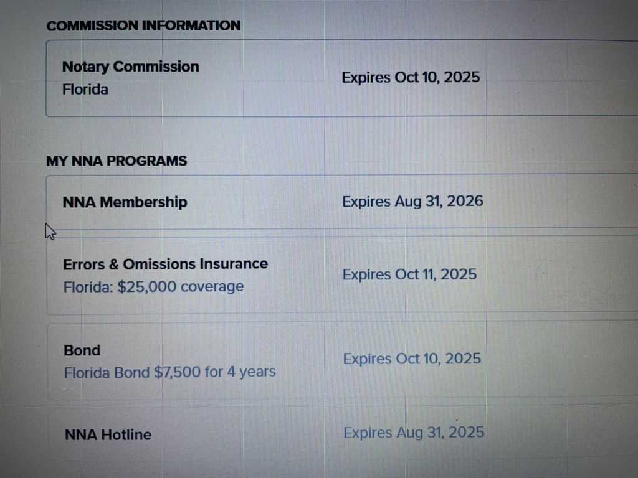
Task: Click Bond expiry date Oct 10, 2025
Action: pyautogui.click(x=412, y=359)
